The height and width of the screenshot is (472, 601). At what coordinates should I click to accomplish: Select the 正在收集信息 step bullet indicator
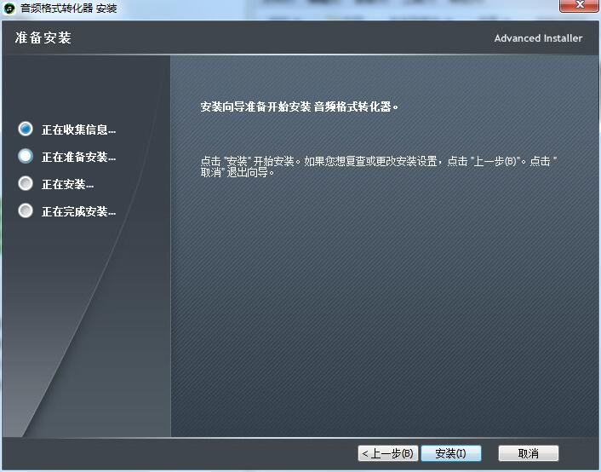point(26,130)
